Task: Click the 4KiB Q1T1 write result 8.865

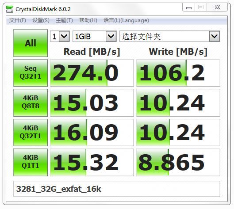Action: point(178,162)
